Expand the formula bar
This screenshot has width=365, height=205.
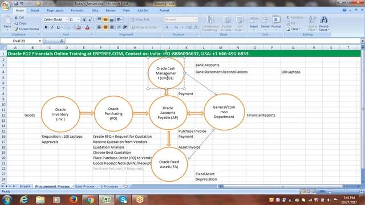pos(363,41)
